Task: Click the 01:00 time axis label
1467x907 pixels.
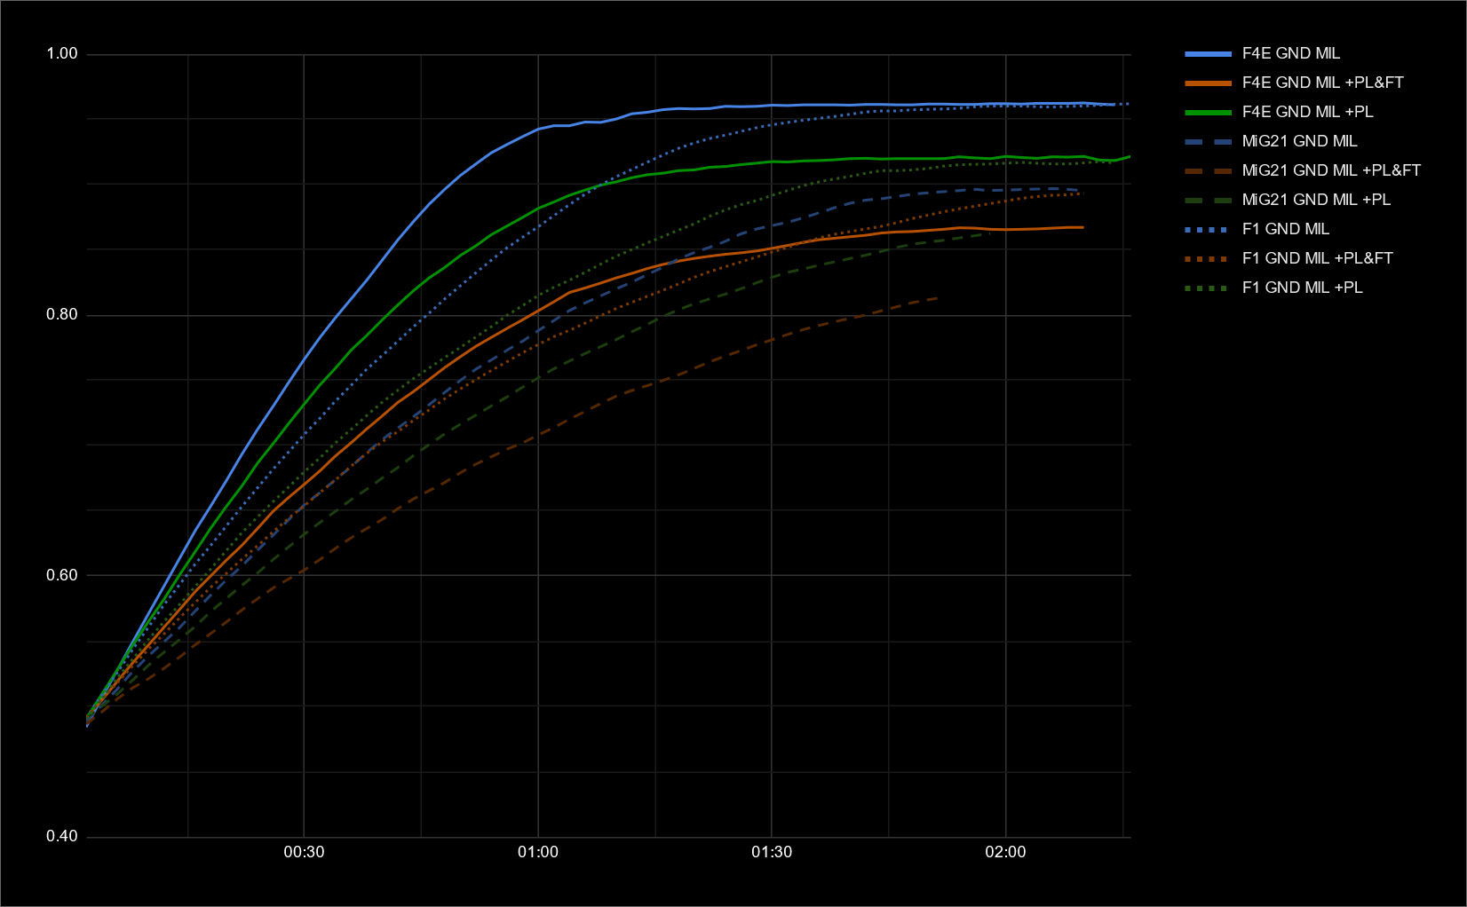Action: (538, 852)
